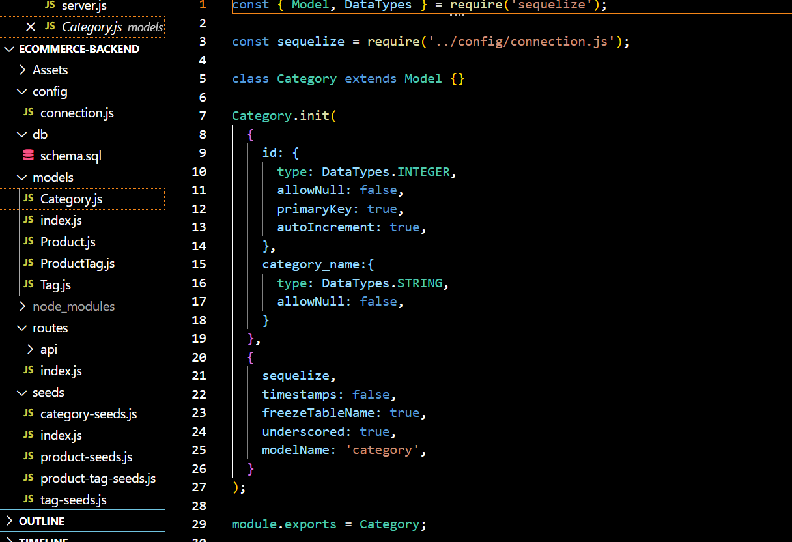Collapse the routes folder

(23, 328)
